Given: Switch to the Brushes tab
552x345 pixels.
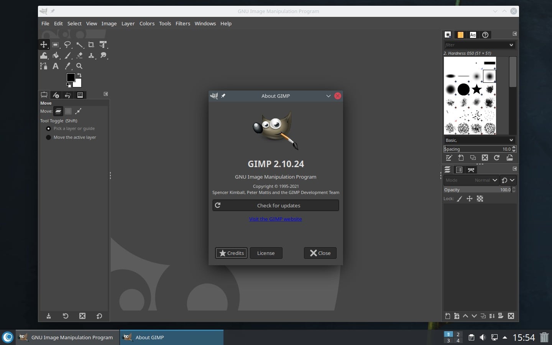Looking at the screenshot, I should tap(448, 34).
